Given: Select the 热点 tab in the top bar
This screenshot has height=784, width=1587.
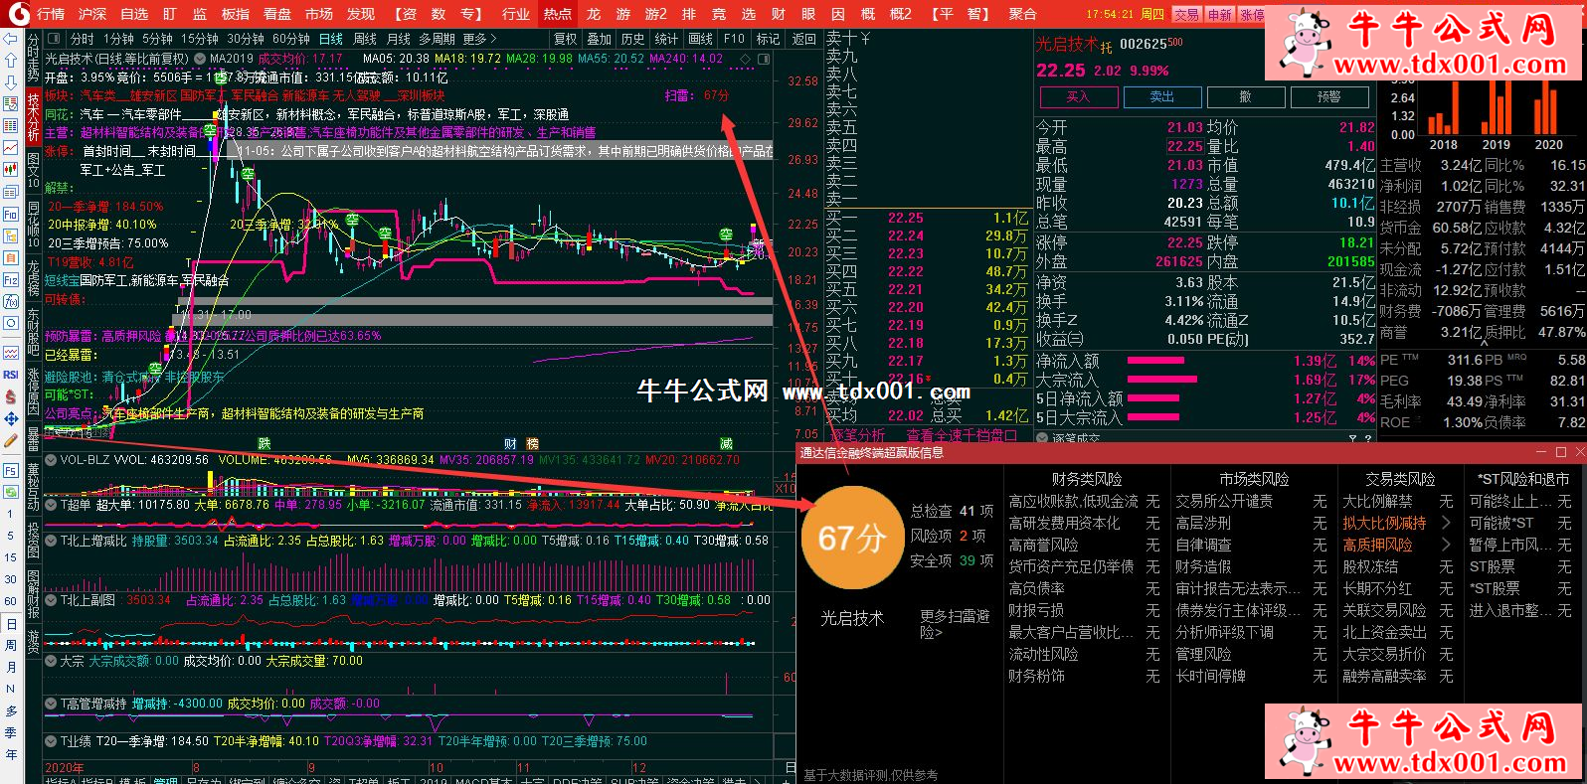Looking at the screenshot, I should 557,14.
